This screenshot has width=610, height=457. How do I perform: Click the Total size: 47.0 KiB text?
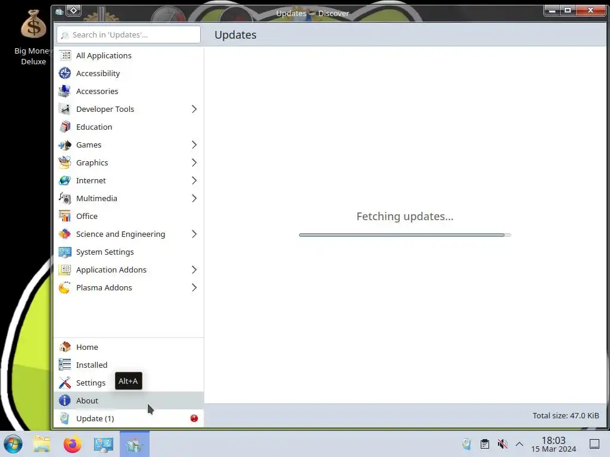pyautogui.click(x=566, y=416)
